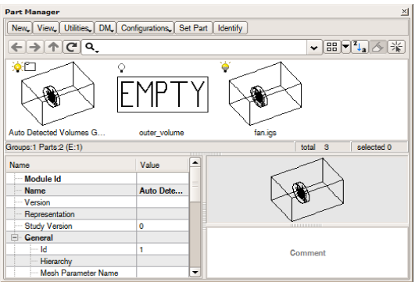
Task: Click the properties list scrollbar thumb
Action: pos(195,184)
